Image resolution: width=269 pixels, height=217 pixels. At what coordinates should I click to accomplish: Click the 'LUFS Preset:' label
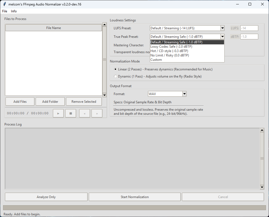tap(122, 28)
